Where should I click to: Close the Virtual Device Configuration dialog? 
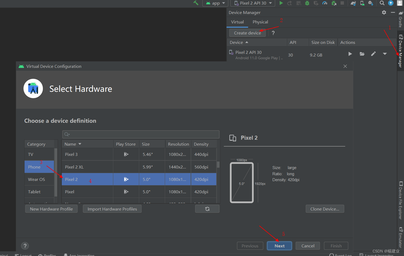[345, 66]
